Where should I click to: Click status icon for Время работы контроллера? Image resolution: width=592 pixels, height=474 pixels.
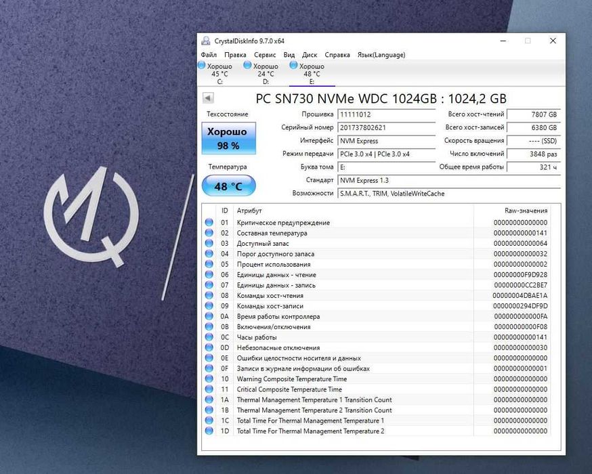point(209,316)
